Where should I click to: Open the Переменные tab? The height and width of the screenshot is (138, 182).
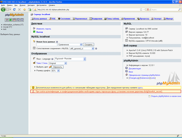tap(80, 19)
